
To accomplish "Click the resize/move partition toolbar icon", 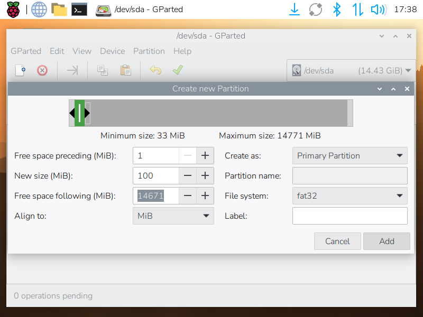I will coord(72,70).
